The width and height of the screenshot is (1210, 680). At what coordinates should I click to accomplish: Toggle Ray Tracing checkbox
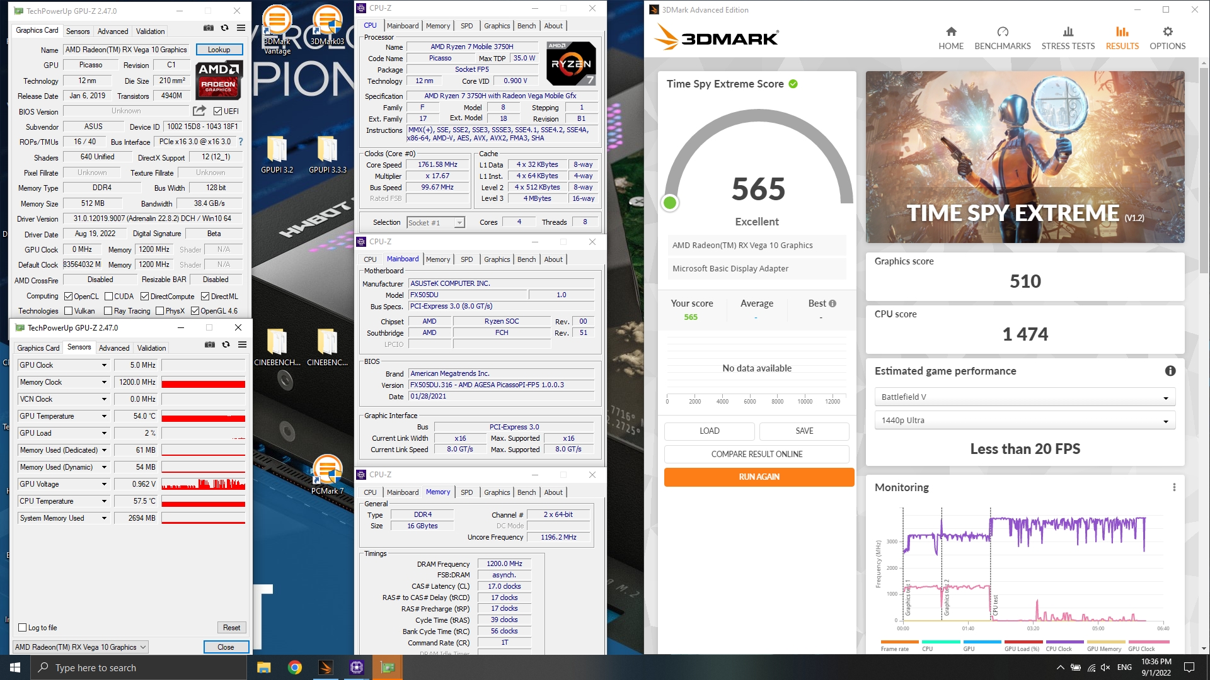(108, 311)
